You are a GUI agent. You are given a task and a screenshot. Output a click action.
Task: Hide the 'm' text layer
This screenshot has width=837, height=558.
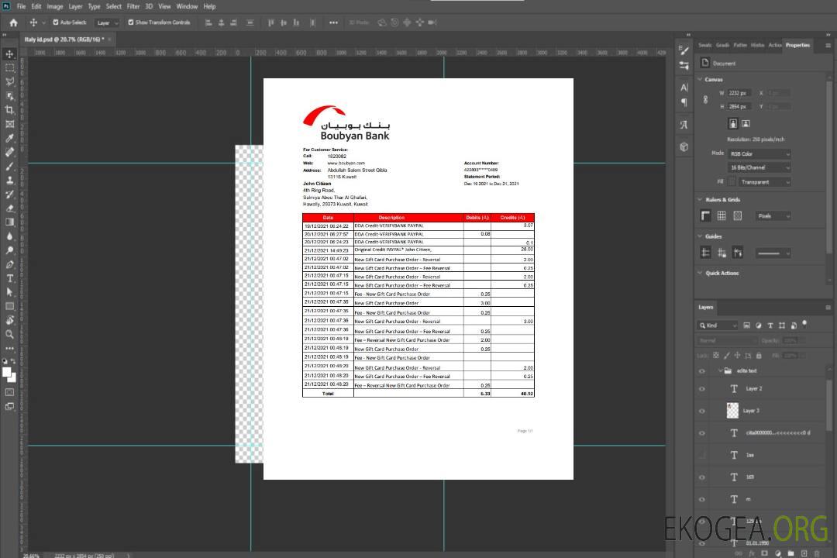[x=702, y=500]
